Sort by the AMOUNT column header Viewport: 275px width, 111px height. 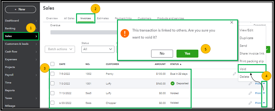pos(160,64)
